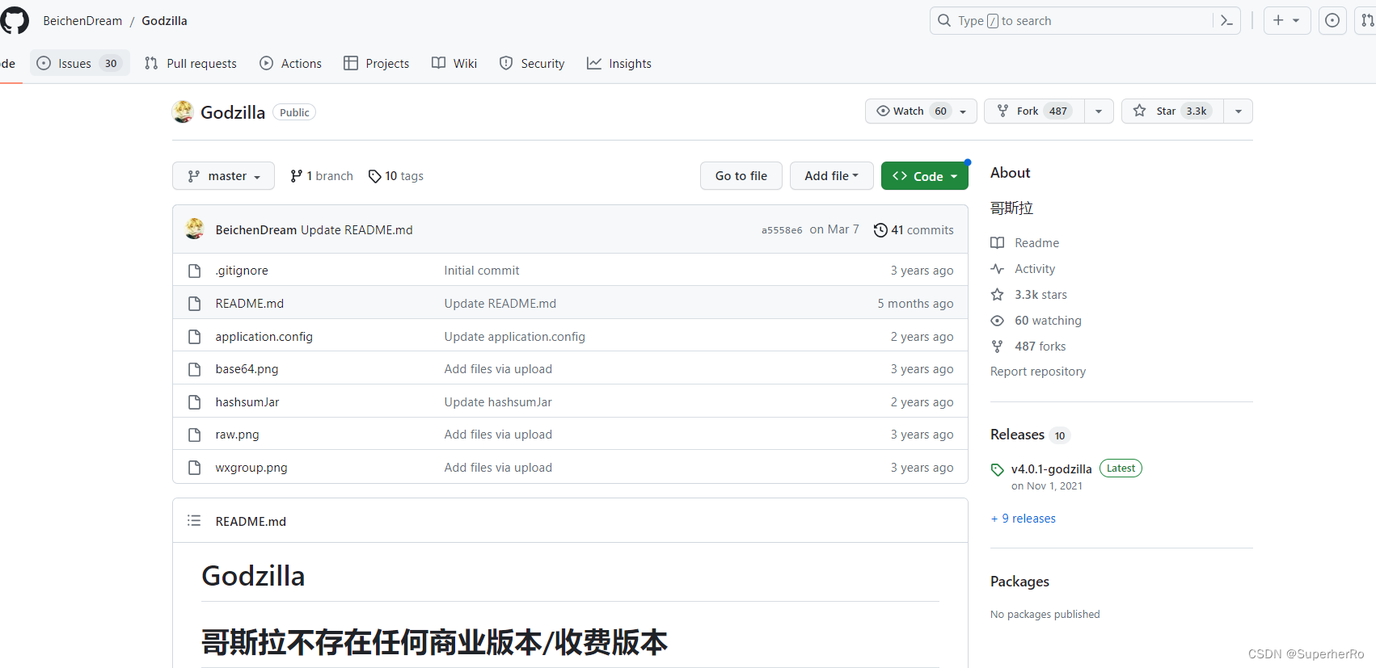Click file icon next to wxgroup.png
The height and width of the screenshot is (668, 1376).
(194, 468)
